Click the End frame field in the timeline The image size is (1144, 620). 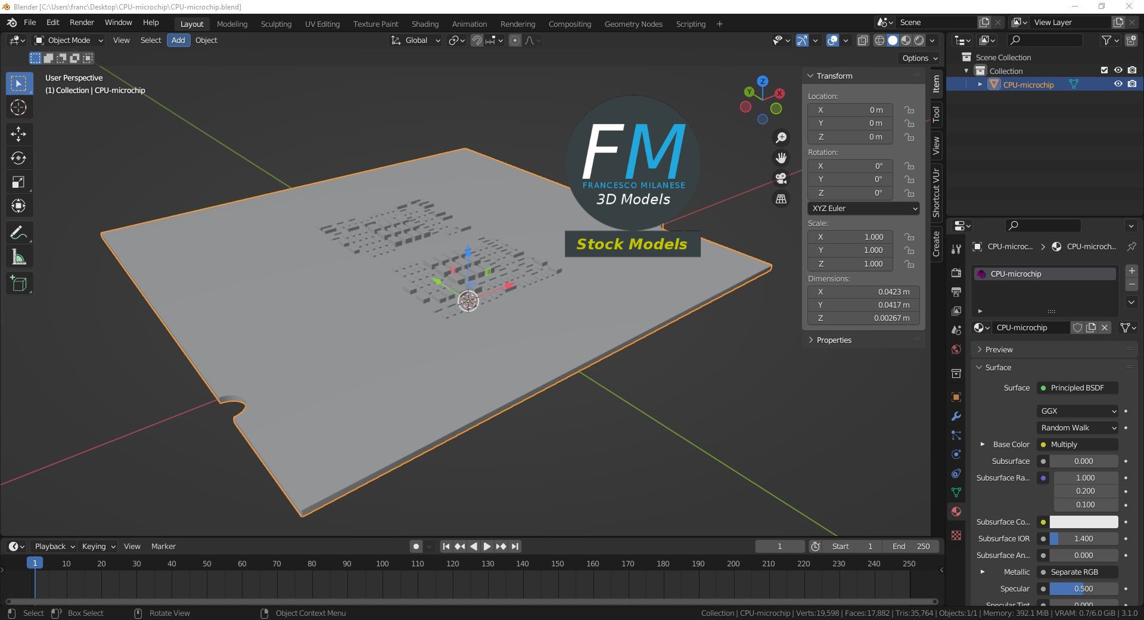tap(910, 546)
